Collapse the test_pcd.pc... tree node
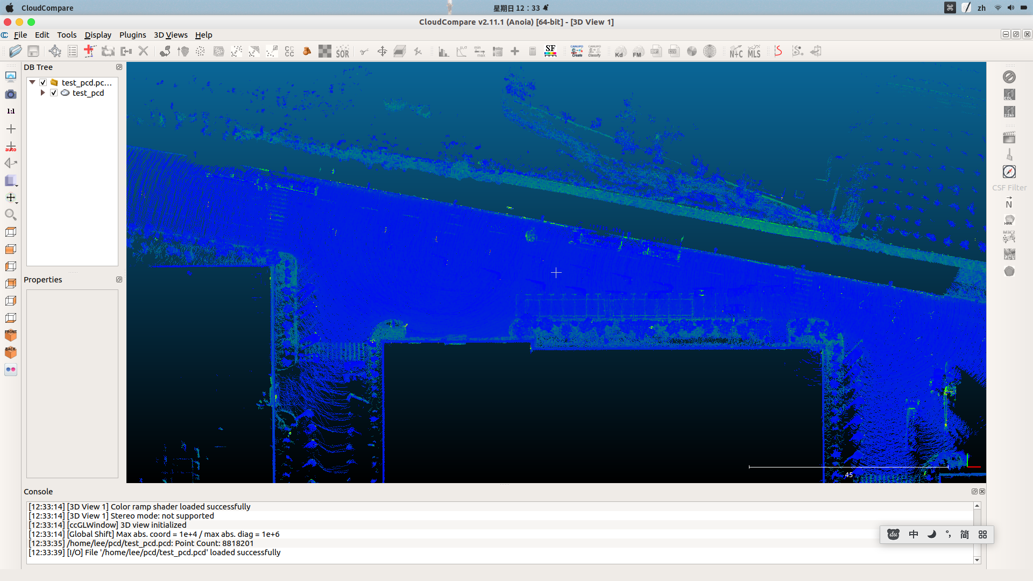1033x581 pixels. [x=32, y=82]
